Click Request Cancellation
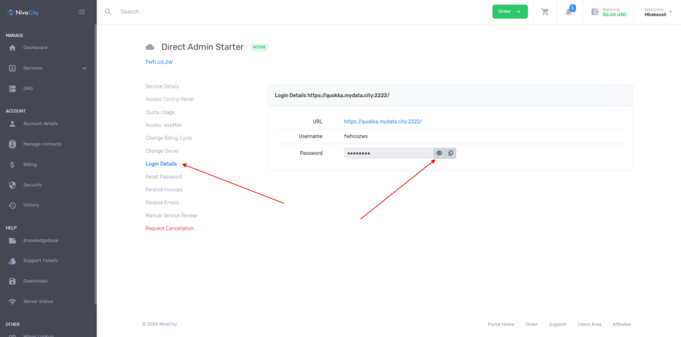The height and width of the screenshot is (337, 681). coord(170,229)
